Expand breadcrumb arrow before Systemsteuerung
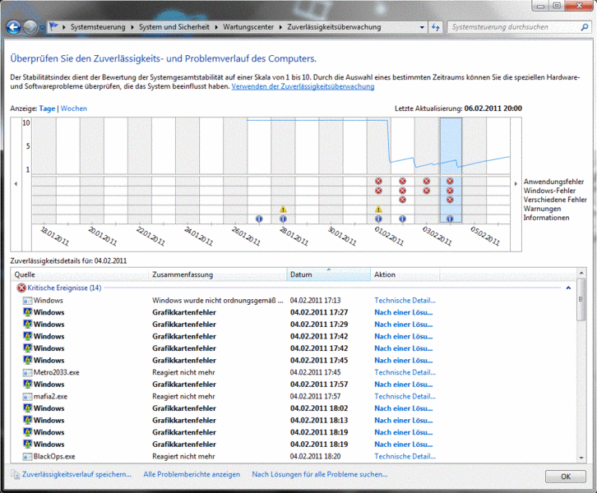The image size is (597, 493). coord(64,27)
